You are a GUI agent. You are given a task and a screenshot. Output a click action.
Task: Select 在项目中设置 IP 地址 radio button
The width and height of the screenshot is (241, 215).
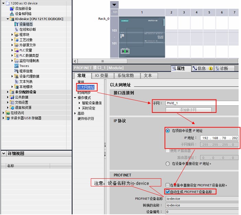[168, 131]
